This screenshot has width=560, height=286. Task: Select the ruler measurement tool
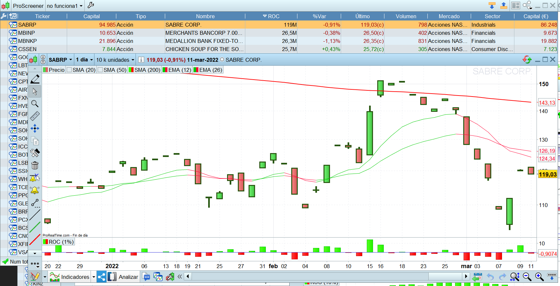pos(35,116)
